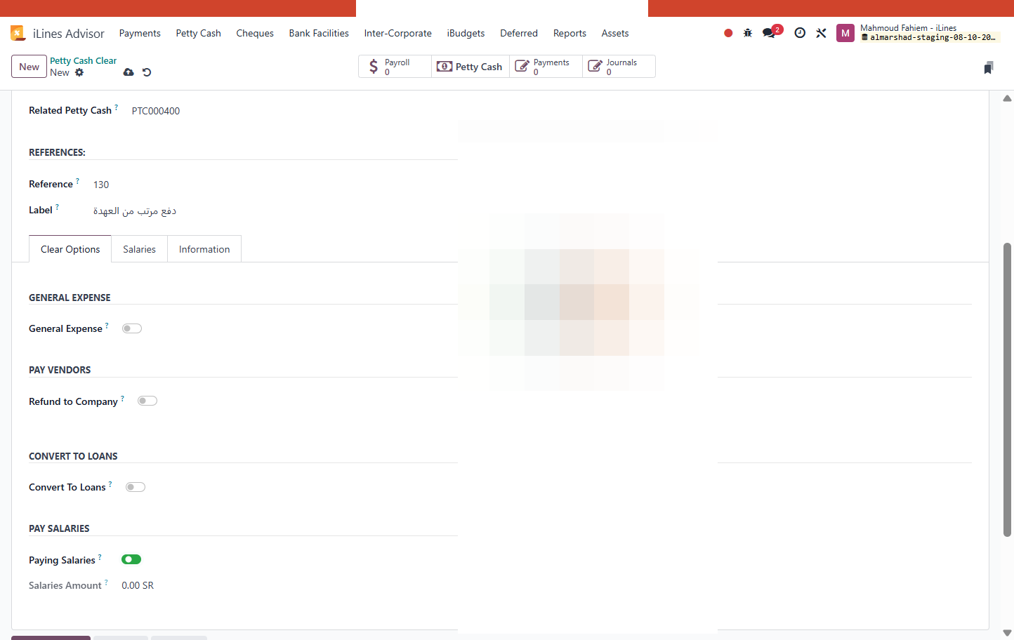Image resolution: width=1014 pixels, height=640 pixels.
Task: Click the discard changes undo icon
Action: (x=147, y=72)
